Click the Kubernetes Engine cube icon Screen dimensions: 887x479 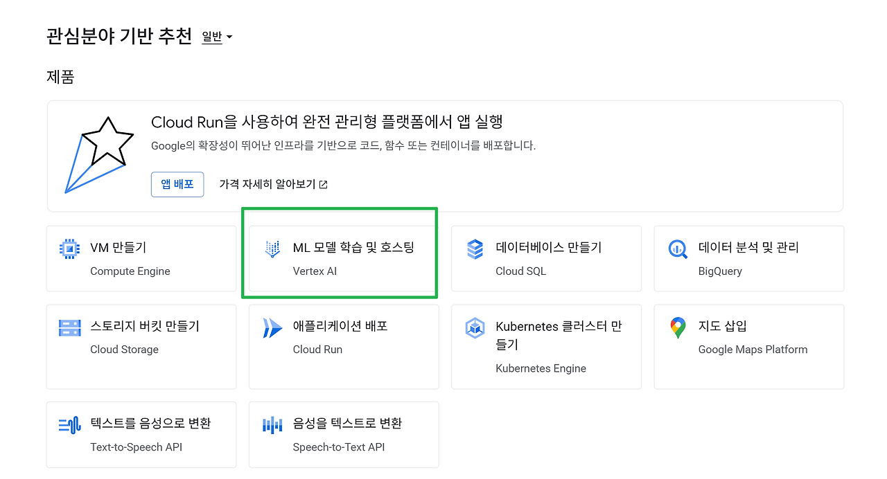click(475, 327)
